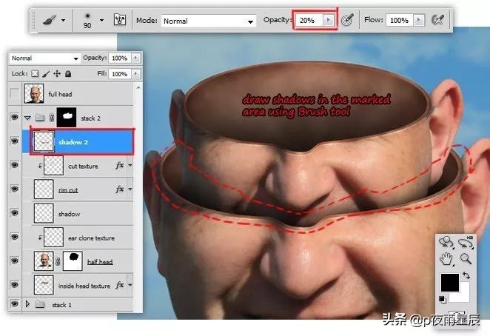
Task: Toggle the Brush panel icon
Action: (x=120, y=20)
